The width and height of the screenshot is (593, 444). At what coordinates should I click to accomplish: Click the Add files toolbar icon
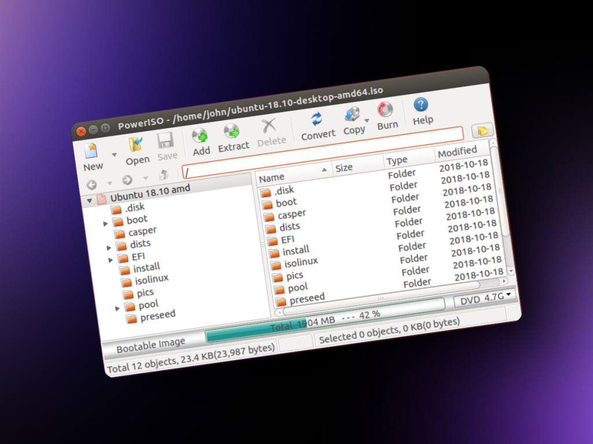coord(200,135)
